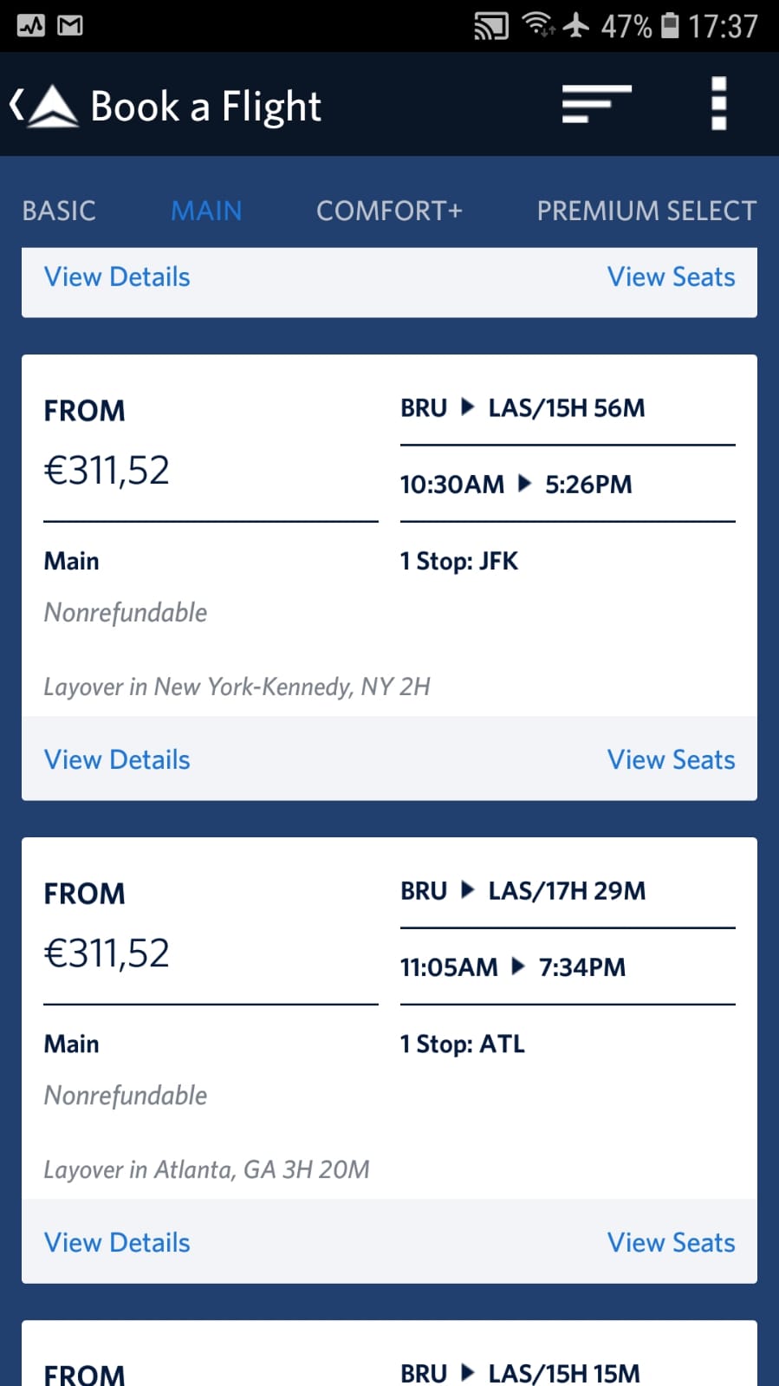Screen dimensions: 779x1386
Task: Open the PREMIUM SELECT fare tab
Action: (646, 211)
